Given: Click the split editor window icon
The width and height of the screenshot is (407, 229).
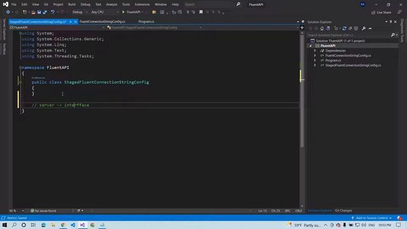Looking at the screenshot, I should point(302,27).
